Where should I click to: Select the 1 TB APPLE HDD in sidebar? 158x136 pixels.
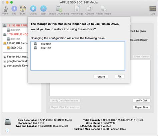15,34
